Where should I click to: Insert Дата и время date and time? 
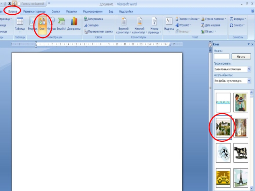pos(211,25)
